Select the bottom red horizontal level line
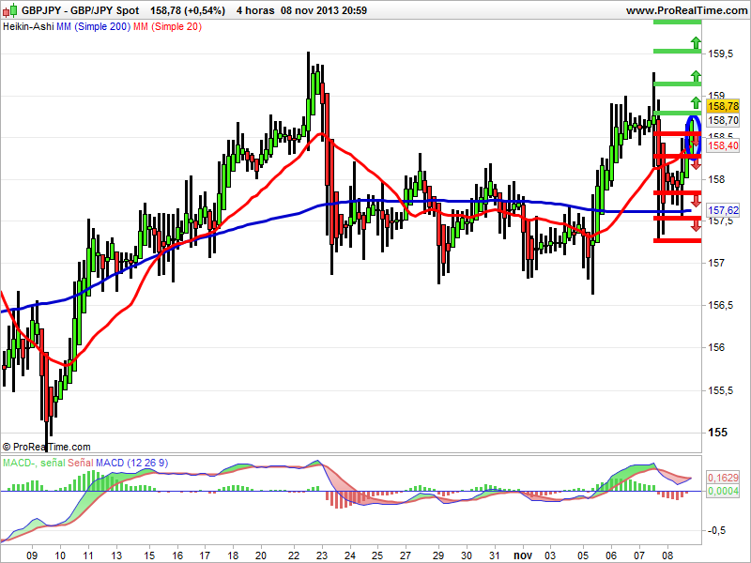This screenshot has width=751, height=563. tap(677, 240)
